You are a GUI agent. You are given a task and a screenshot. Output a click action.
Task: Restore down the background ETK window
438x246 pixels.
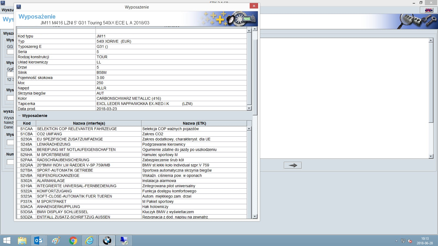421,2
